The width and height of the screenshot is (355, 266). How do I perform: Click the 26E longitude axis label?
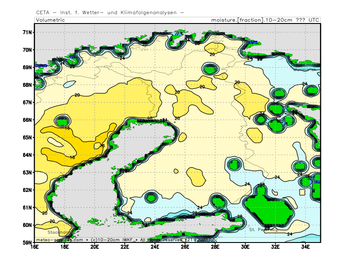(185, 247)
